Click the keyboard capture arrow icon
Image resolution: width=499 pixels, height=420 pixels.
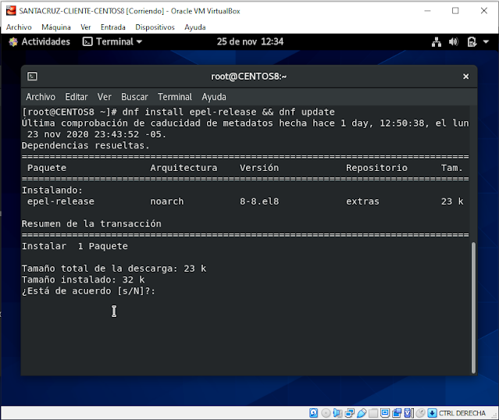[432, 413]
